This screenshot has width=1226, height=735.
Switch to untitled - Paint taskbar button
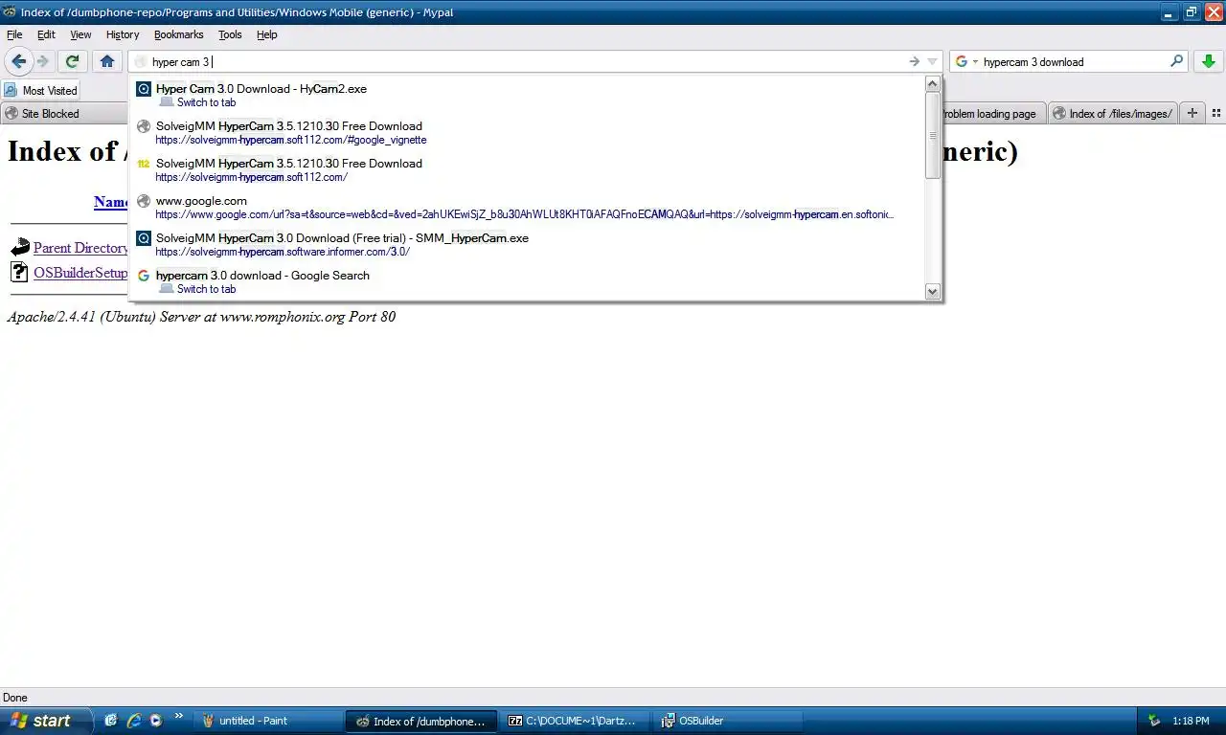pyautogui.click(x=266, y=722)
